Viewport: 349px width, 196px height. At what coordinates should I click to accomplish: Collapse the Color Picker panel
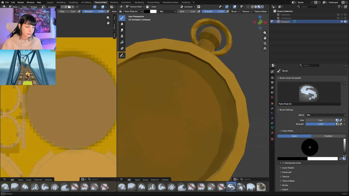pyautogui.click(x=287, y=131)
